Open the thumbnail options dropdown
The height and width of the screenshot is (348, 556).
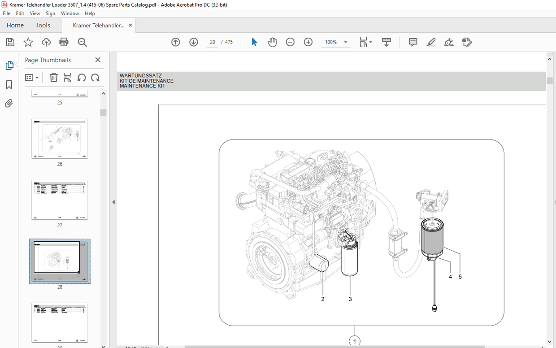click(32, 77)
